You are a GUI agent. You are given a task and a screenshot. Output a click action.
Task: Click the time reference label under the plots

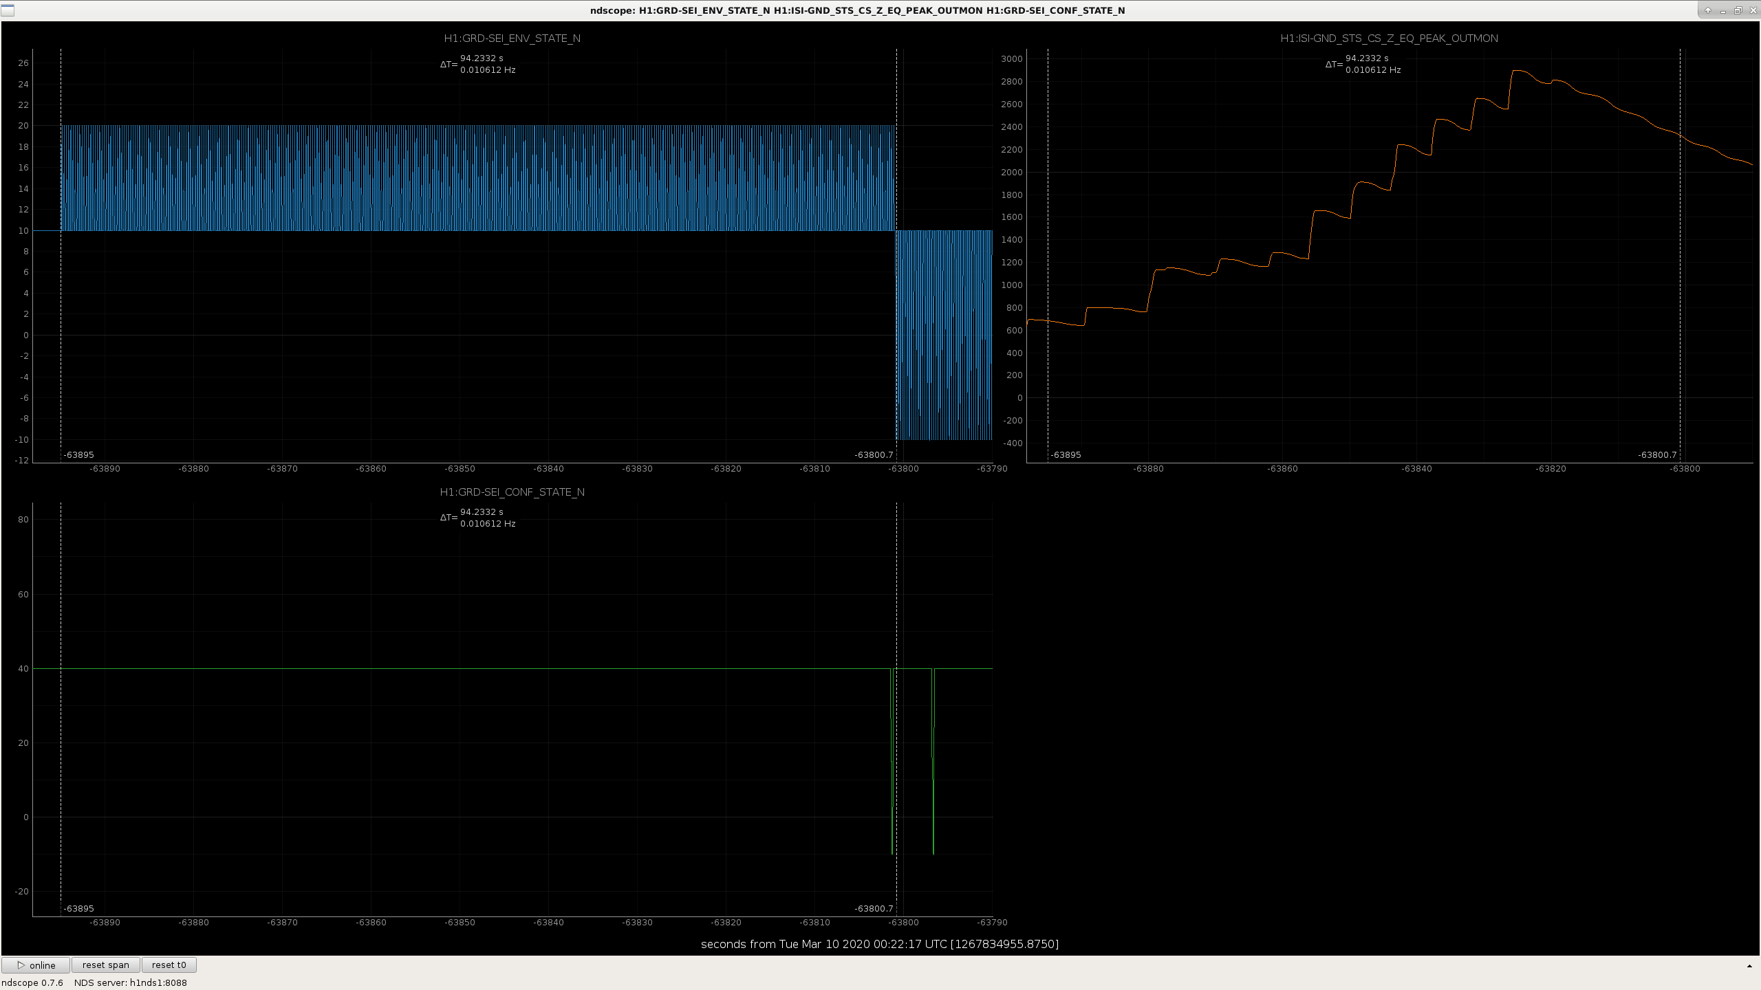coord(880,944)
